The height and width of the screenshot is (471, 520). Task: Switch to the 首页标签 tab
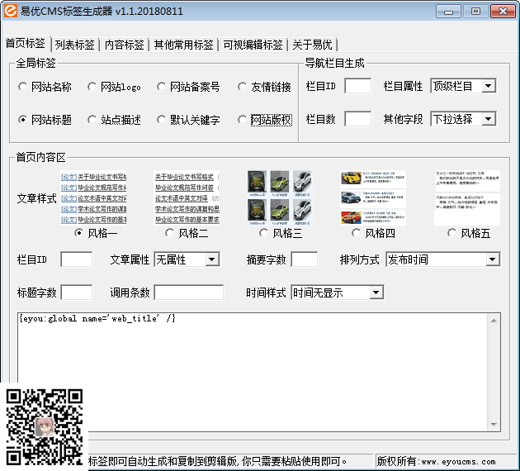pos(26,44)
